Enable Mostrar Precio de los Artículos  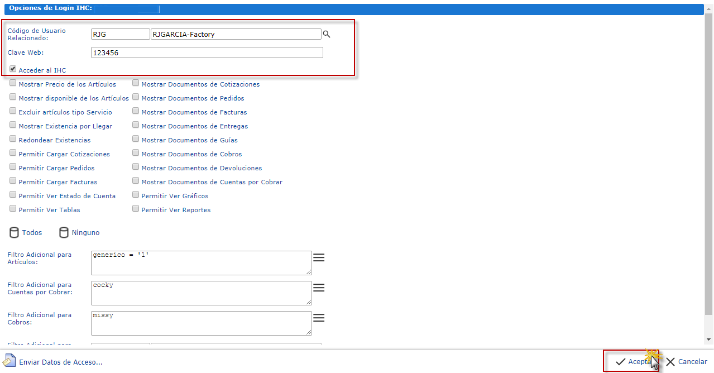(13, 83)
